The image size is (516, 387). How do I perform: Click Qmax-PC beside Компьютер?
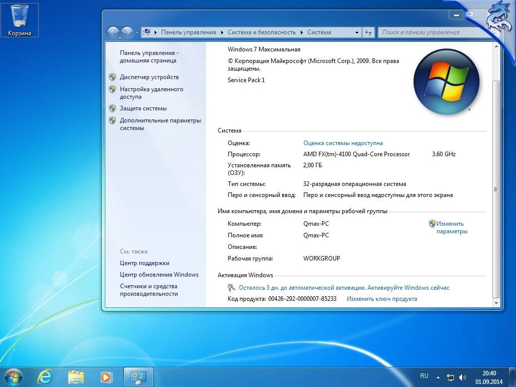point(316,224)
